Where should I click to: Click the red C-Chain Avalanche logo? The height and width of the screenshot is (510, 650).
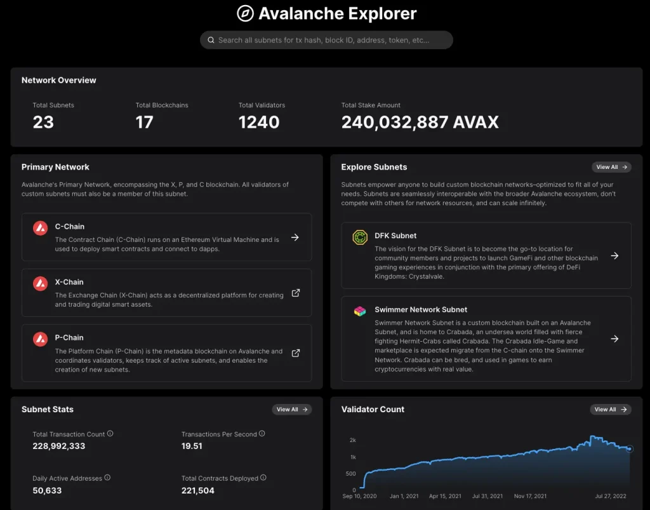40,228
